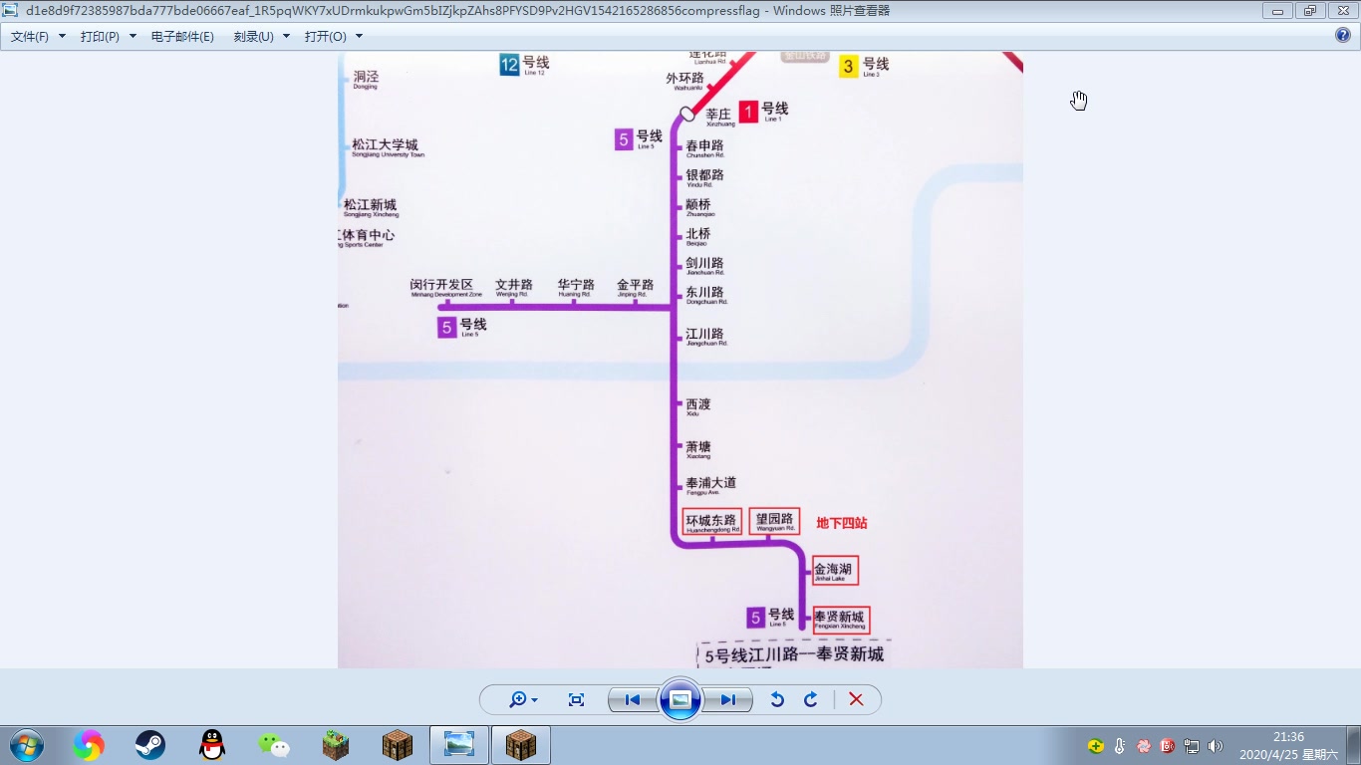Go to the previous photo

click(632, 700)
